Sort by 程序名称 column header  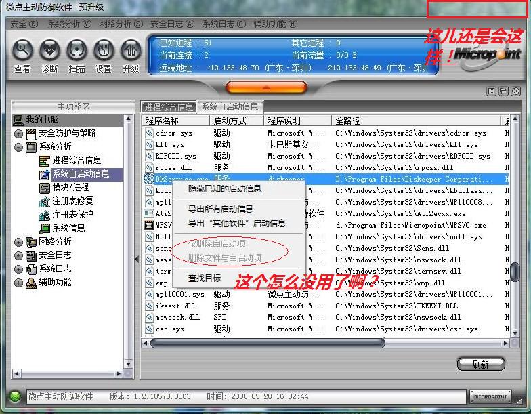tap(175, 121)
